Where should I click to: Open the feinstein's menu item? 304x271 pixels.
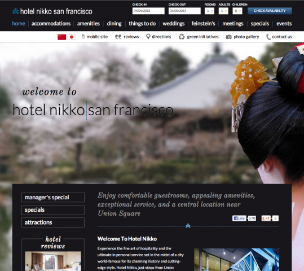[x=203, y=24]
